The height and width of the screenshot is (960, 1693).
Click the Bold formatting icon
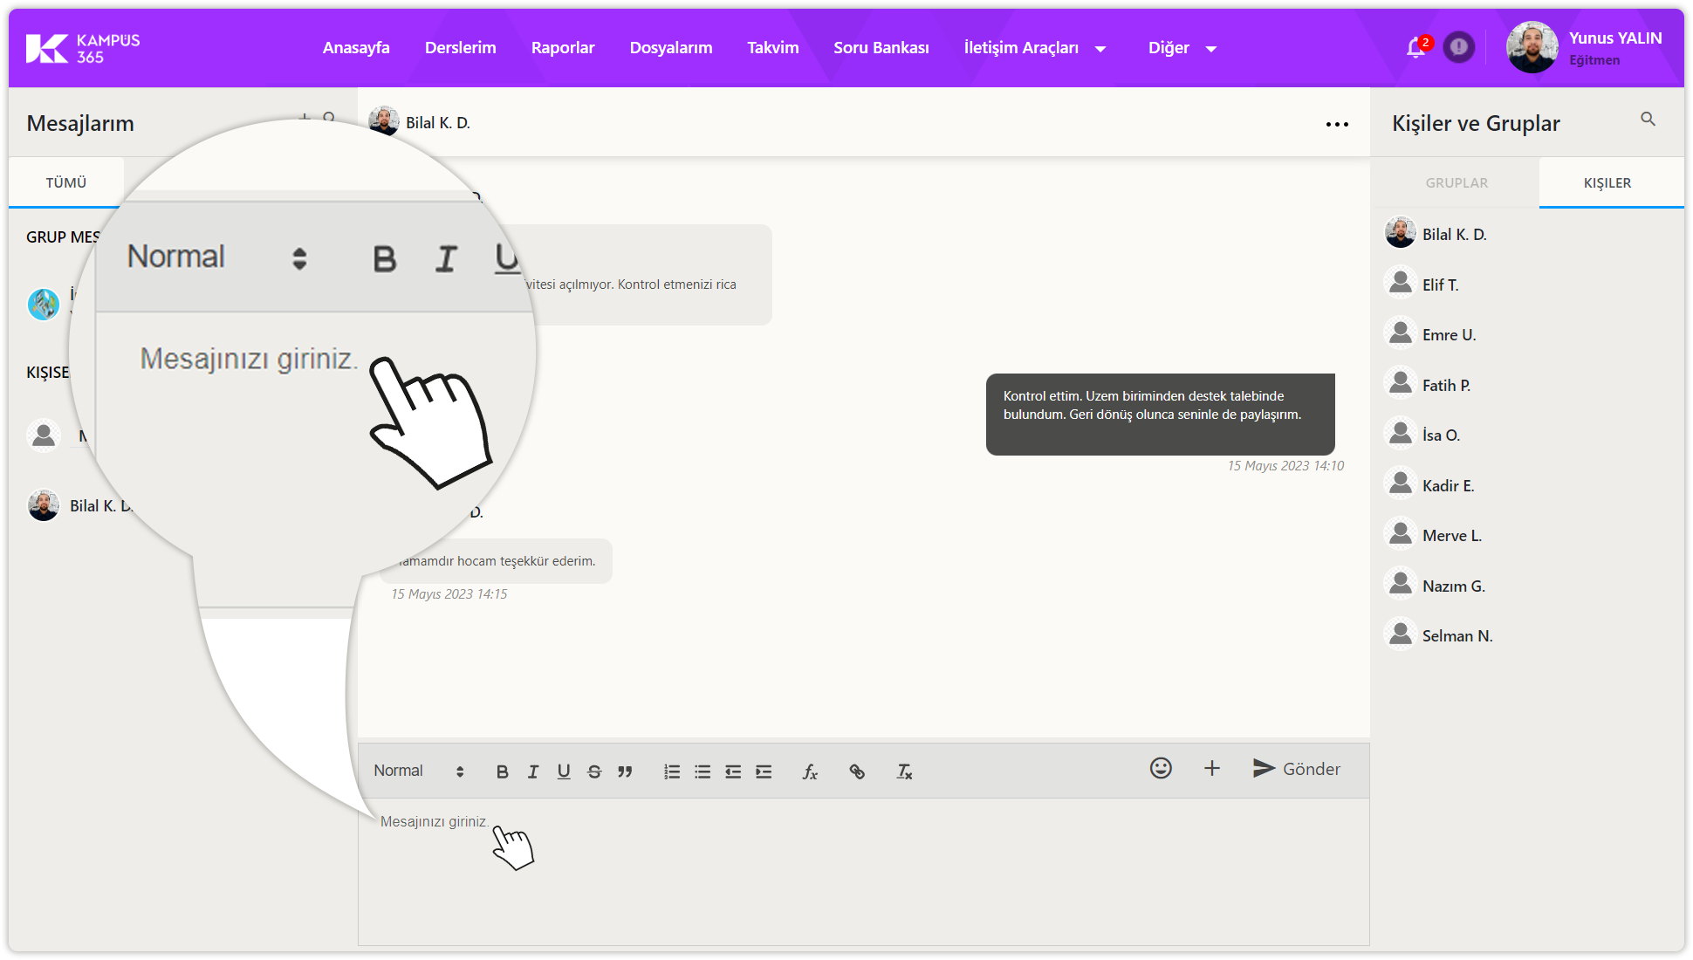tap(501, 771)
